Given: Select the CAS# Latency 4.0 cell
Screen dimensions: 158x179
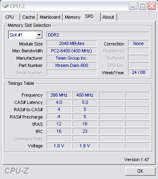Looking at the screenshot, I should 59,102.
